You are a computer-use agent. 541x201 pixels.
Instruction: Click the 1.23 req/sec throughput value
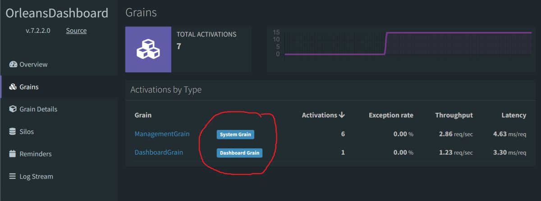455,152
